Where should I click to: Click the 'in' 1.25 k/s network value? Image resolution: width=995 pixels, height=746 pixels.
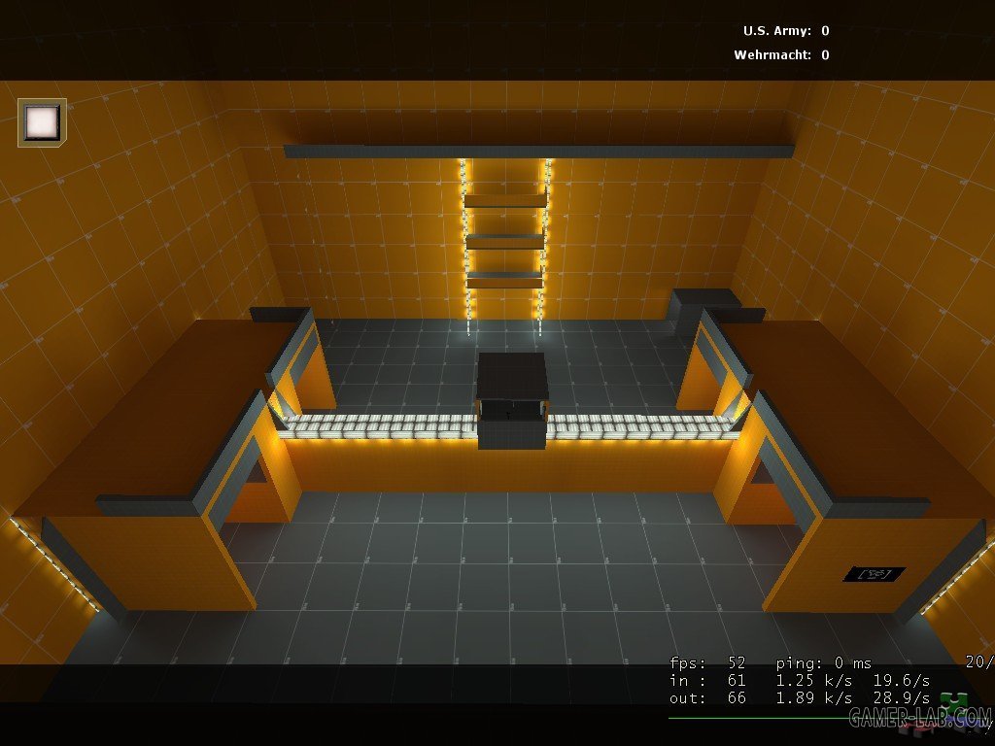pos(813,681)
